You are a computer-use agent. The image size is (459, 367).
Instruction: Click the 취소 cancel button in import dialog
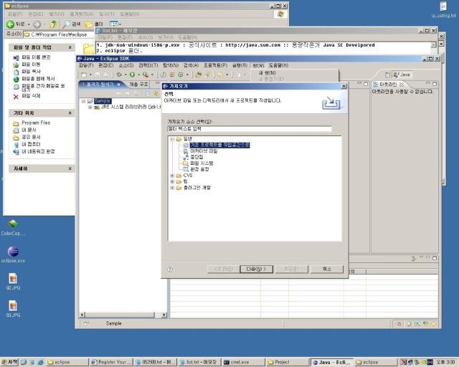coord(327,269)
